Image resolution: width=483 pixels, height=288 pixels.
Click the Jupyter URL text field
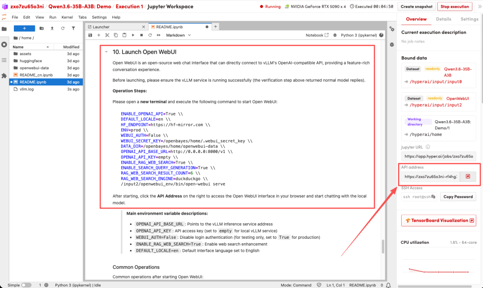[438, 157]
